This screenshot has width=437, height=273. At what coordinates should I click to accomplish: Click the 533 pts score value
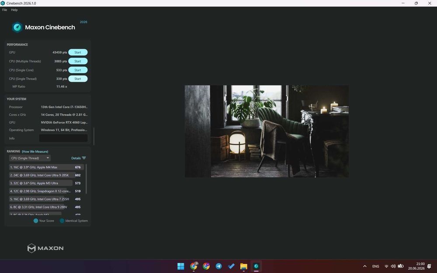[x=62, y=70]
